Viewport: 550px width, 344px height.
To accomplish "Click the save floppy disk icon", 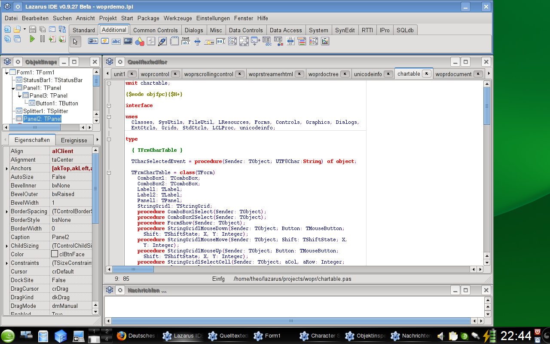I will pos(33,29).
